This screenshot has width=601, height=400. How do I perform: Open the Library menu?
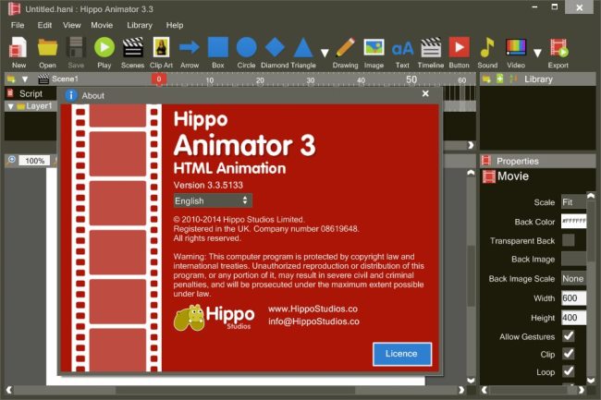pyautogui.click(x=140, y=25)
